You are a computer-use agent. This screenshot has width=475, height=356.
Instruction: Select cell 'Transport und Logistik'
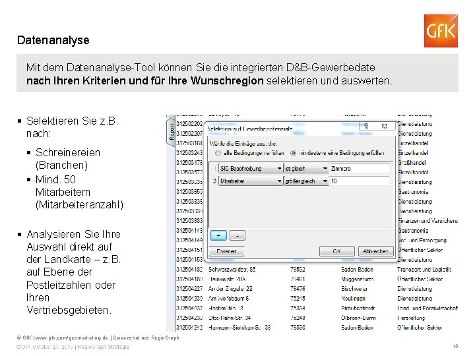[424, 270]
